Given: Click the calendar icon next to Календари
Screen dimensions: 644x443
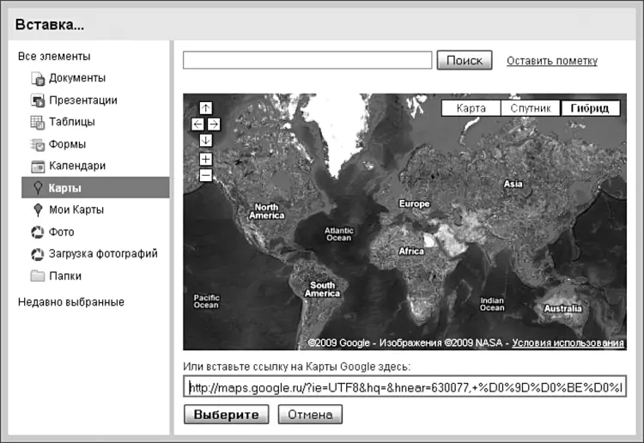Looking at the screenshot, I should pyautogui.click(x=38, y=167).
